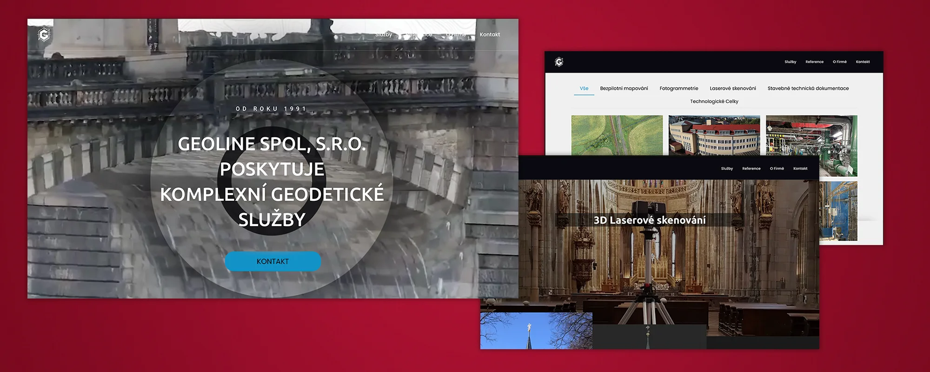Open the red-roofed building thumbnail
This screenshot has width=930, height=372.
point(714,135)
